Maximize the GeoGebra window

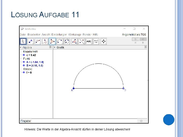(134, 29)
